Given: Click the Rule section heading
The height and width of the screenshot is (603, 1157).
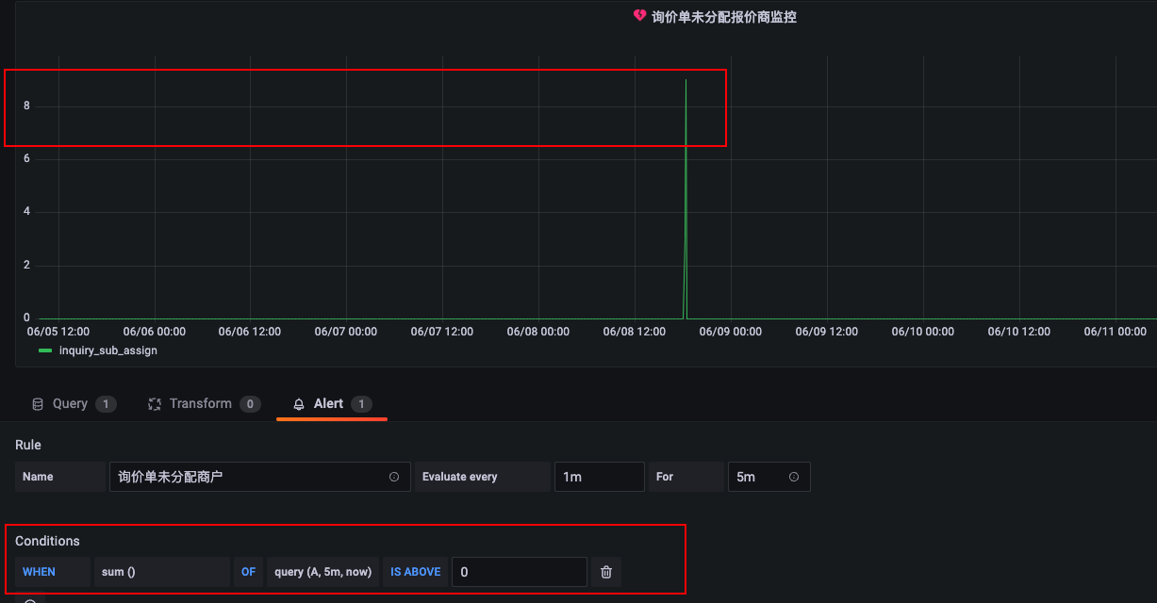Looking at the screenshot, I should (x=28, y=445).
